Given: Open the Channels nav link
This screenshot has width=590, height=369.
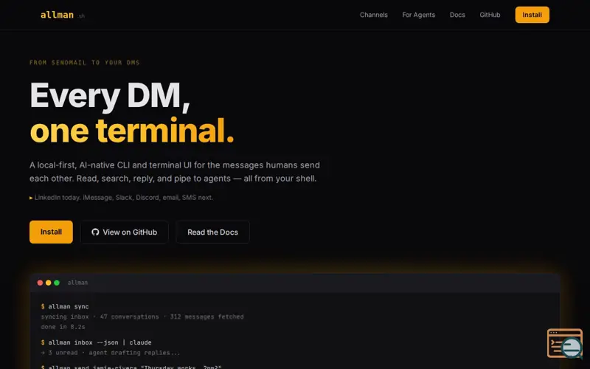Looking at the screenshot, I should click(374, 15).
